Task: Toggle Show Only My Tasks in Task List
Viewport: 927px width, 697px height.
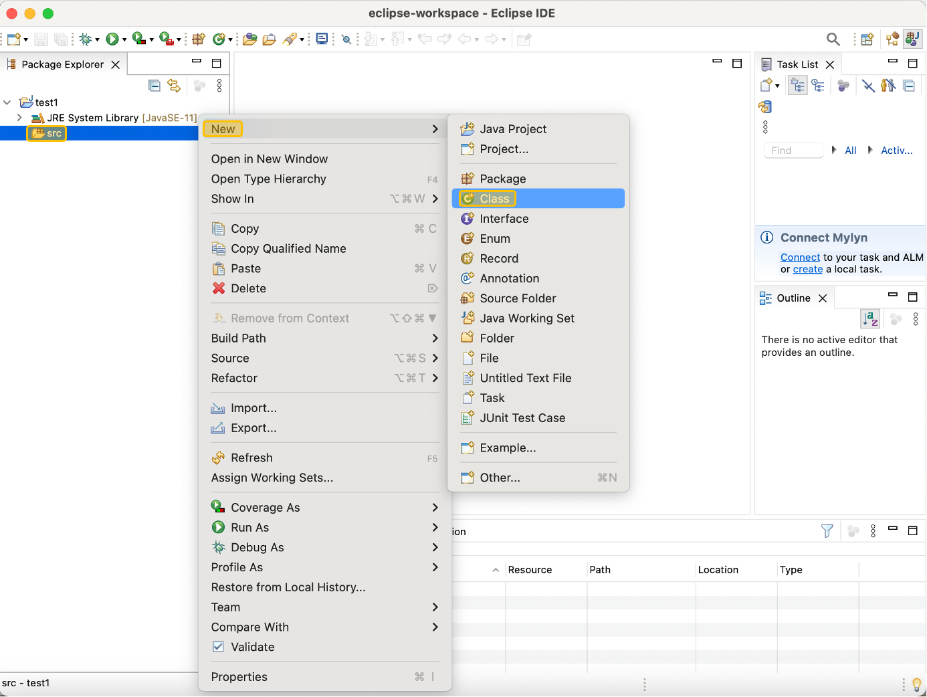Action: pos(888,86)
